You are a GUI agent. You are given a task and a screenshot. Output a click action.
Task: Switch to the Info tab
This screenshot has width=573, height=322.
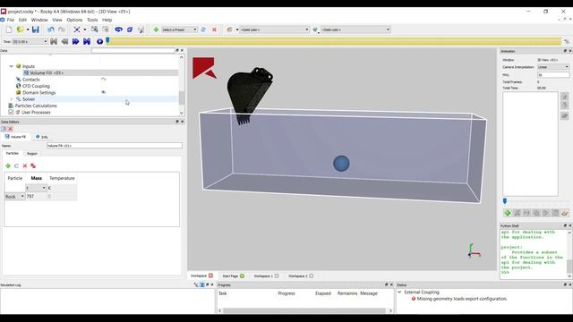click(x=42, y=137)
